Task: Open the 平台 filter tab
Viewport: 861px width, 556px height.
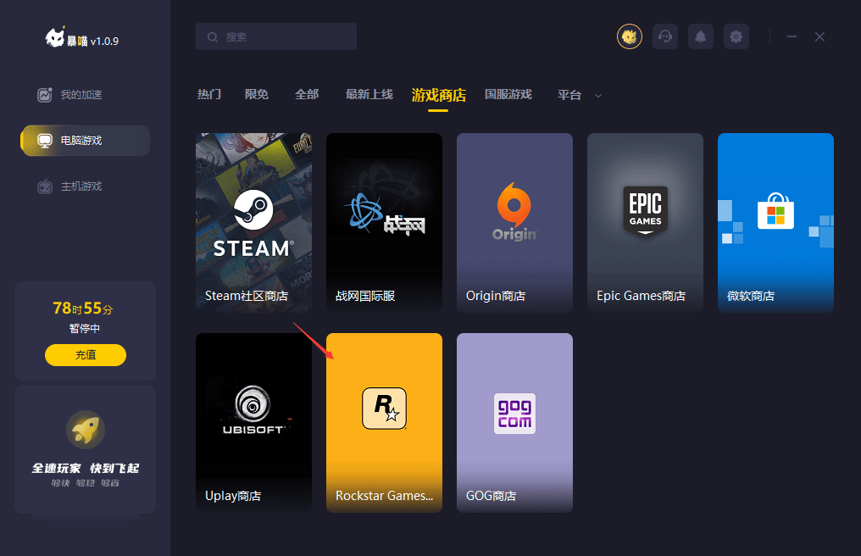Action: click(569, 95)
